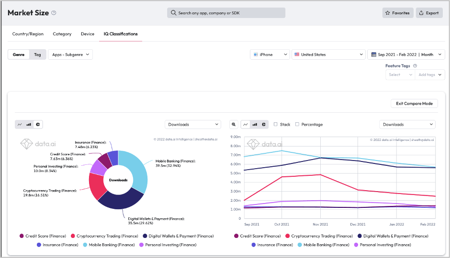Click the Cryptocurrency Trading 19.8m label
Screen dimensions: 450x258
[50, 193]
